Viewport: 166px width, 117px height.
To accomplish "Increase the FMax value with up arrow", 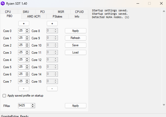I will (33, 105).
